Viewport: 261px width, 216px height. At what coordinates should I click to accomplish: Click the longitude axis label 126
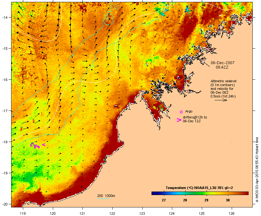pos(231,213)
